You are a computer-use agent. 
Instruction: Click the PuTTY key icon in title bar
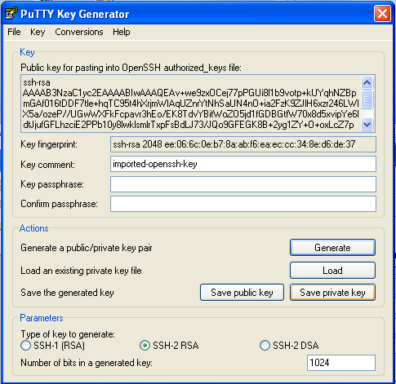coord(11,13)
